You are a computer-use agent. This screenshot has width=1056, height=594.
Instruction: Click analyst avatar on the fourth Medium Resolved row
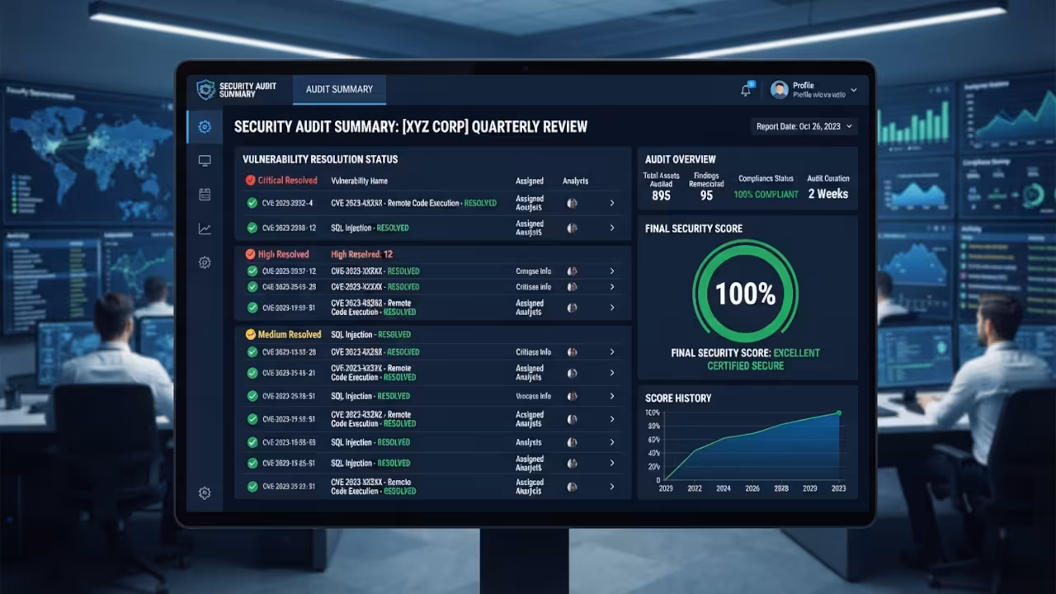coord(572,419)
